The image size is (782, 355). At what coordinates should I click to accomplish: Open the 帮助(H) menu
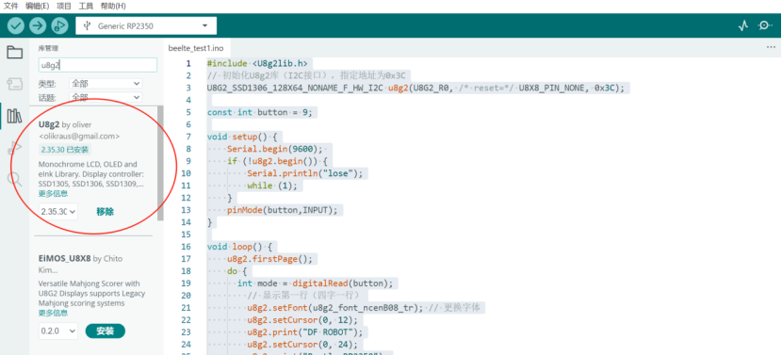coord(113,6)
